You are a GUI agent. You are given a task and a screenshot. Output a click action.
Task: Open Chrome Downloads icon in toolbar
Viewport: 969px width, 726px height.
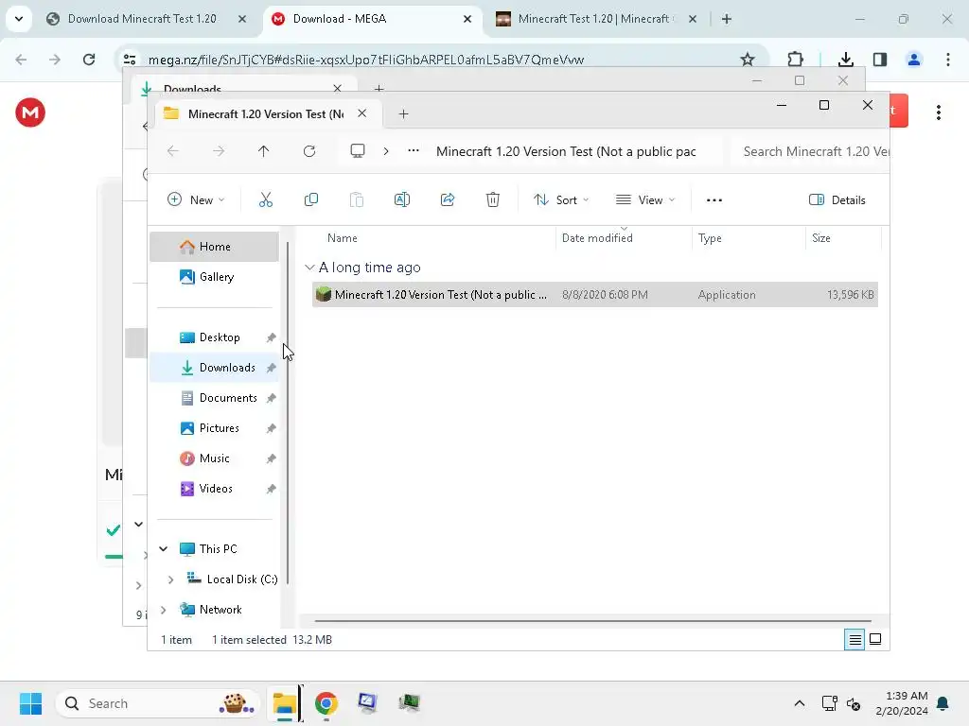point(845,60)
